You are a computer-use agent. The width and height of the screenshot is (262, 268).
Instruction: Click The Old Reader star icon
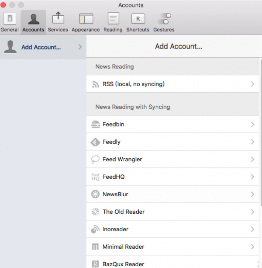point(95,212)
